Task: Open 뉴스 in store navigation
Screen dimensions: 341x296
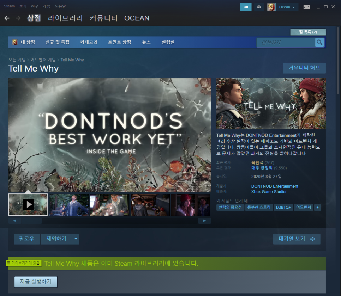Action: point(146,42)
